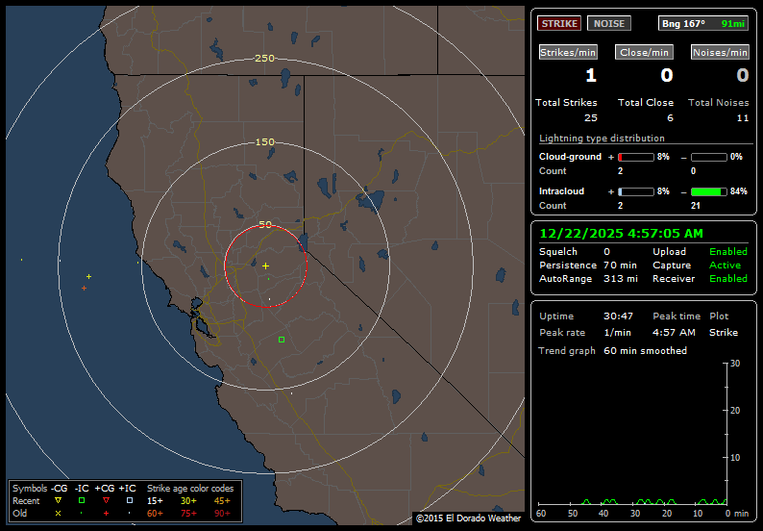This screenshot has height=531, width=763.
Task: Click the Intracloud negative green percentage bar
Action: pyautogui.click(x=709, y=191)
